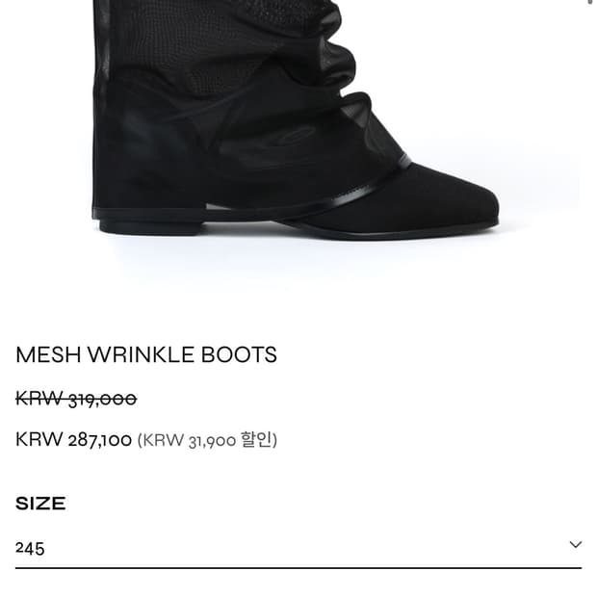Click the KRW 31,900 할인 discount note
597x597 pixels.
click(x=207, y=440)
